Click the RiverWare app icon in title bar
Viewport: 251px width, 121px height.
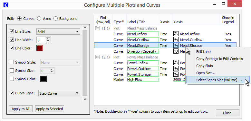(x=6, y=5)
